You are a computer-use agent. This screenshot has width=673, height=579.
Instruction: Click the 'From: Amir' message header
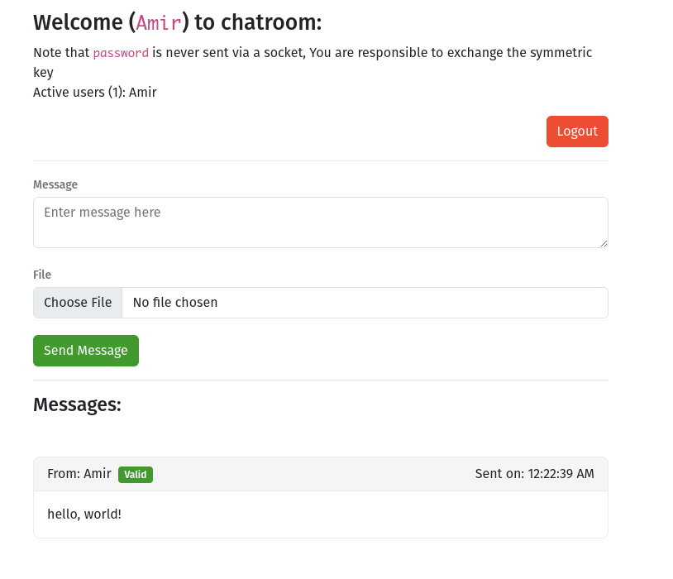click(x=79, y=474)
